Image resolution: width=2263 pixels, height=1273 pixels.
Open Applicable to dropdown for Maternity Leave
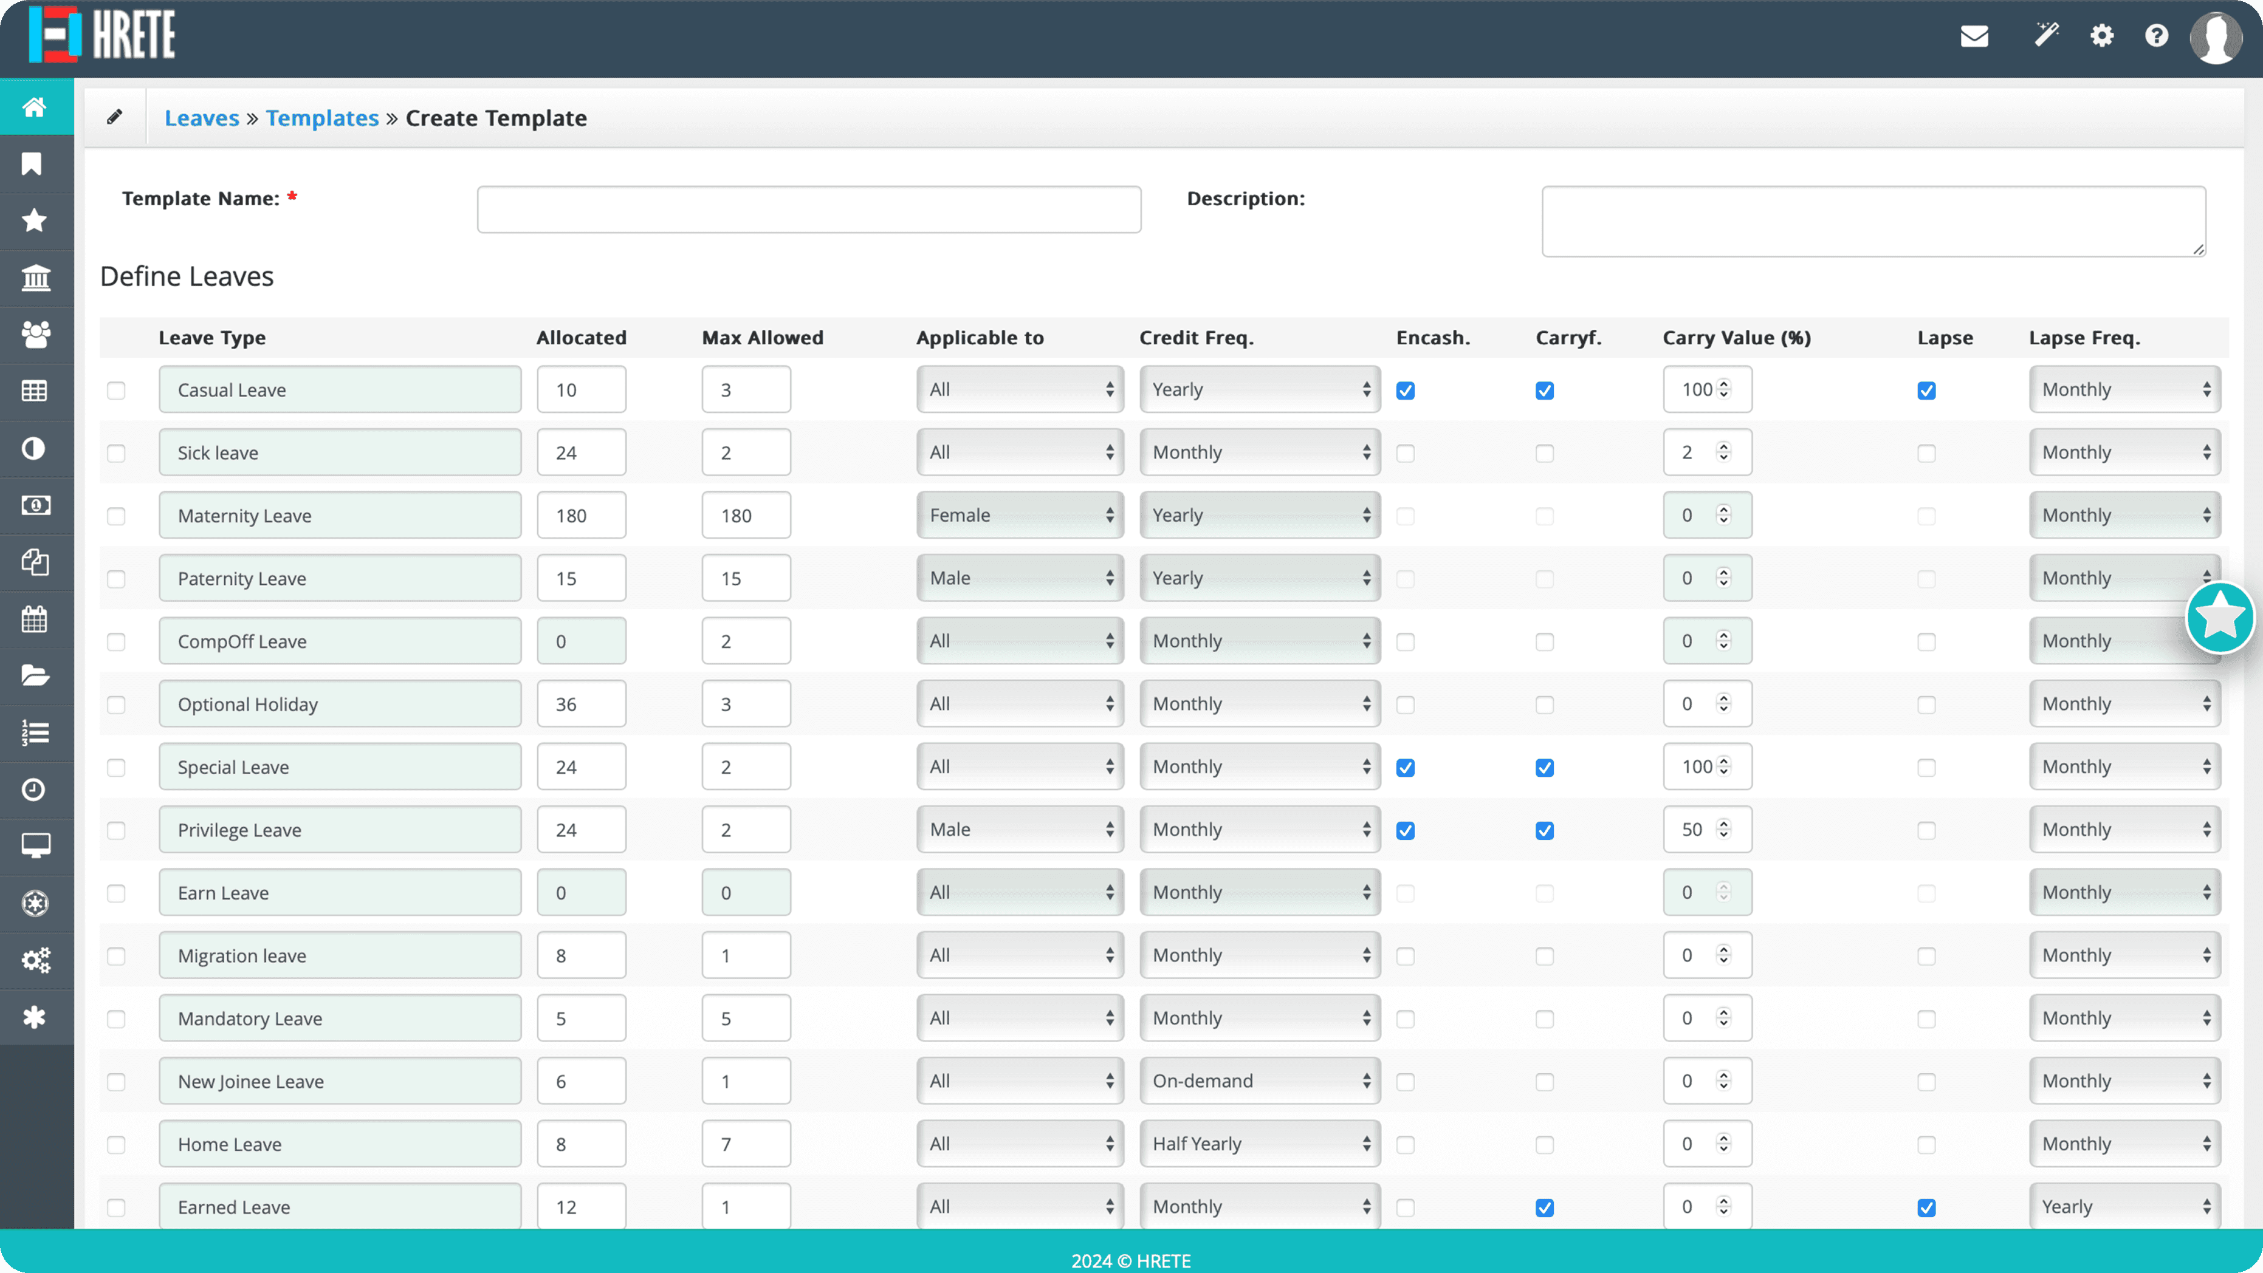point(1019,516)
